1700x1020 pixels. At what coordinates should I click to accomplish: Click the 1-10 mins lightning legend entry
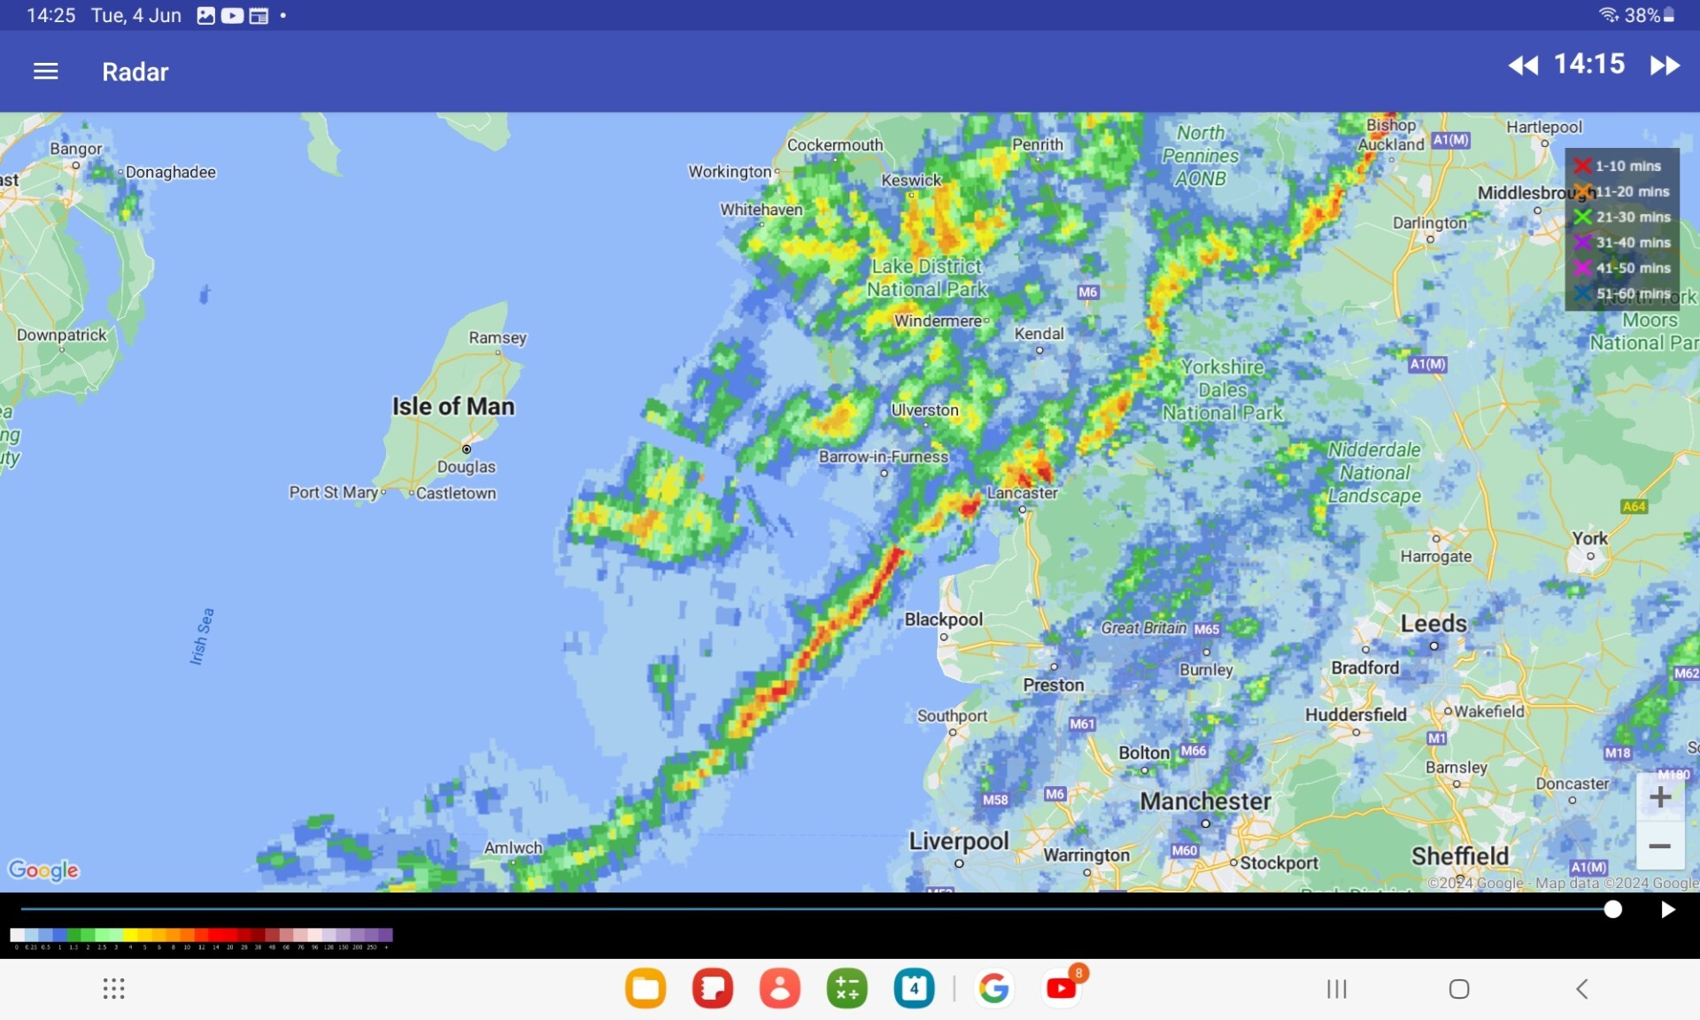[x=1620, y=166]
